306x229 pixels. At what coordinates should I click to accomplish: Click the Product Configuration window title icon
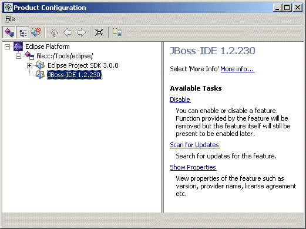(x=9, y=8)
